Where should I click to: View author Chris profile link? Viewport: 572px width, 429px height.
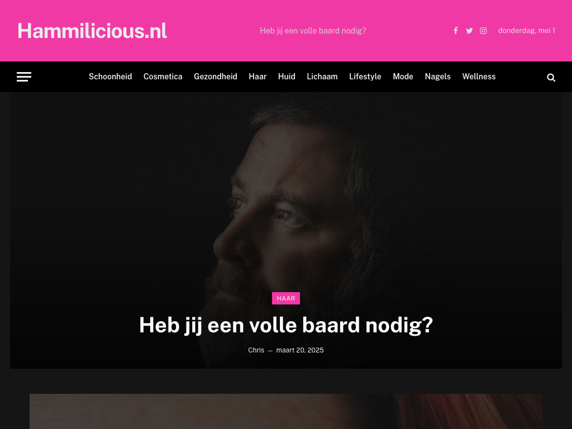coord(256,350)
